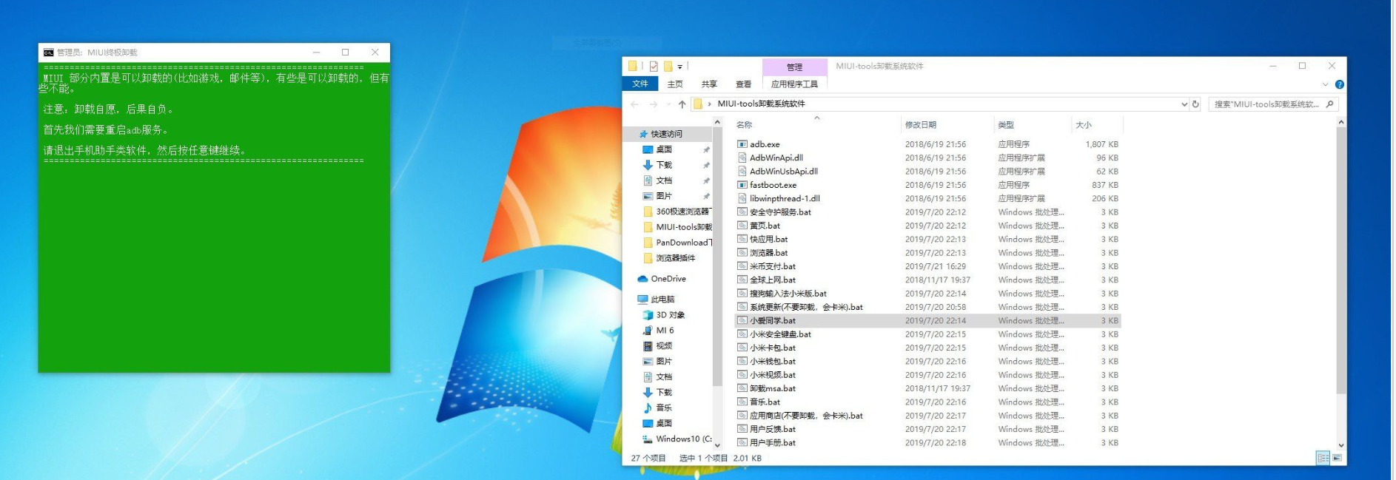1396x480 pixels.
Task: Click the 管理 contextual tab header
Action: point(794,67)
